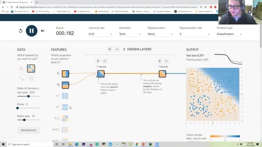Enable the X1X2 product feature
Screen dimensions: 262x147
click(x=65, y=118)
